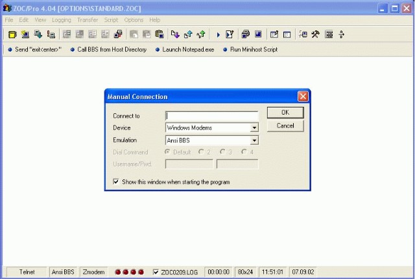Expand the Emulation Ansi BBS dropdown
Viewport: 415px width, 279px height.
(x=254, y=140)
